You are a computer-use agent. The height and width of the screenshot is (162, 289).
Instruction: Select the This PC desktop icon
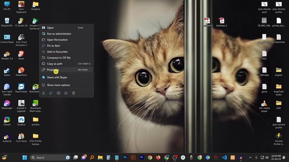pos(7,6)
